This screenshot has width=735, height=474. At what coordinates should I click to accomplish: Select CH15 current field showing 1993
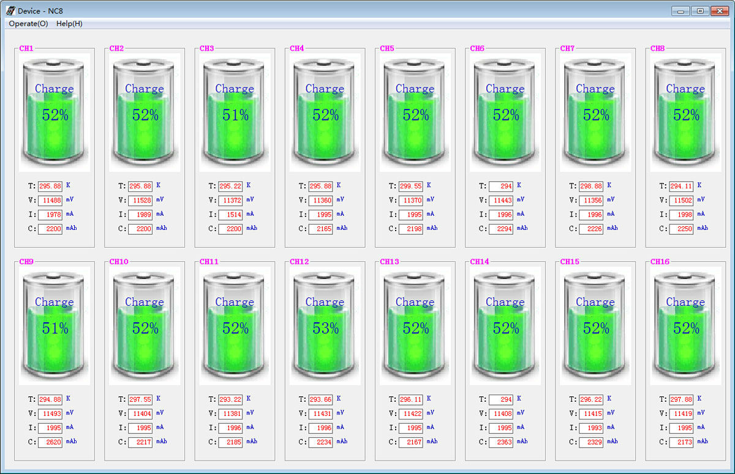click(591, 428)
